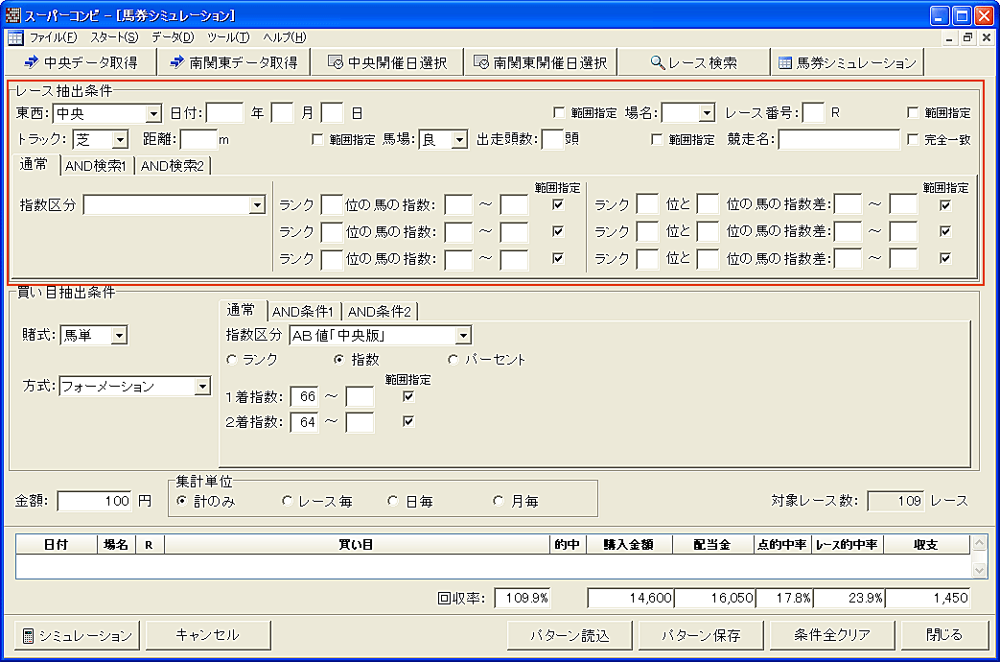
Task: Open the データ(D) menu
Action: point(173,37)
